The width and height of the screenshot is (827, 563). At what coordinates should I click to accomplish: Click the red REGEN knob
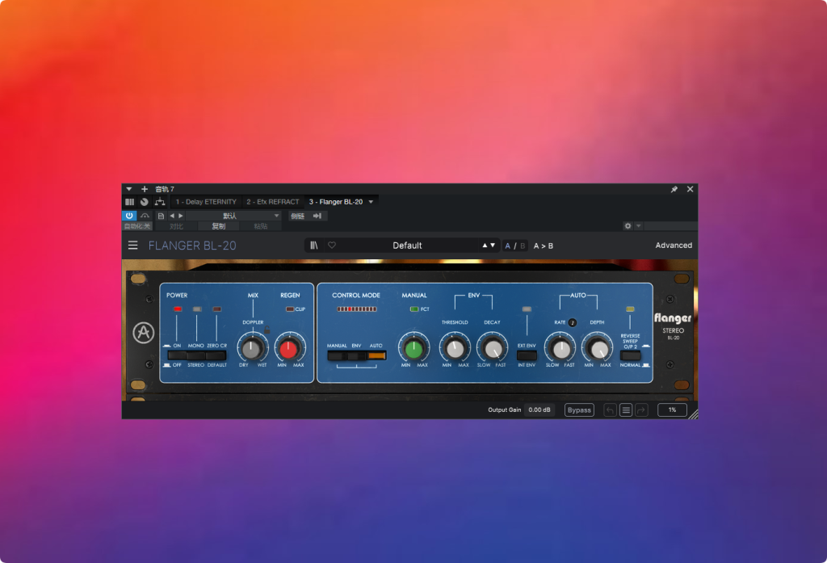[x=289, y=349]
